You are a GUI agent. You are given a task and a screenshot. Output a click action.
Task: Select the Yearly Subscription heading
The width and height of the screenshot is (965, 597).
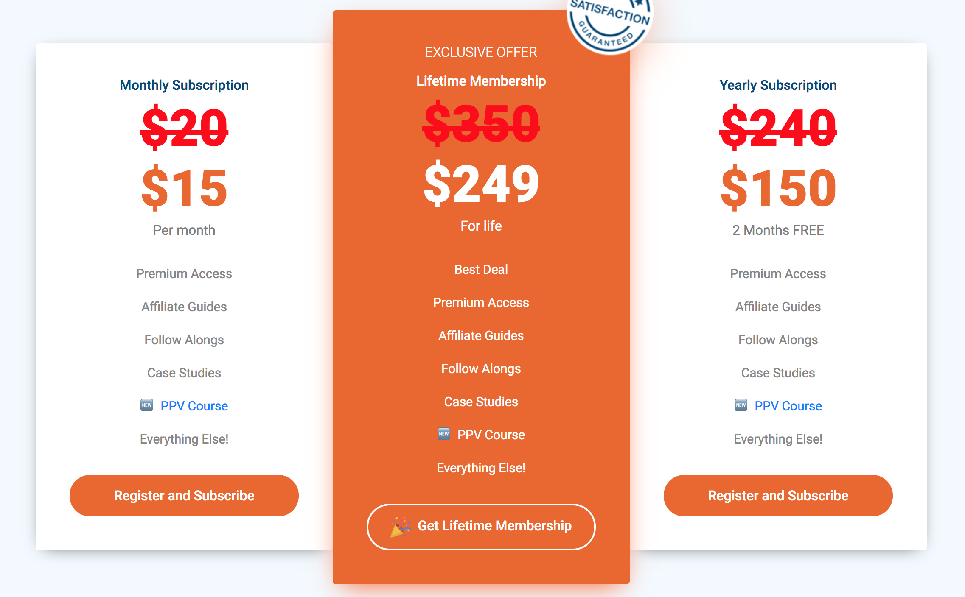pos(778,85)
